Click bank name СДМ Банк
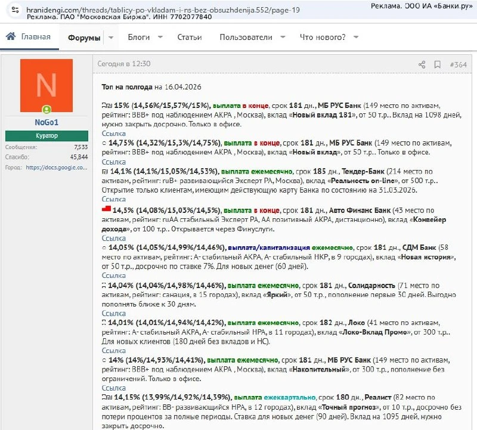Screen dimensions: 477x430 pos(419,248)
